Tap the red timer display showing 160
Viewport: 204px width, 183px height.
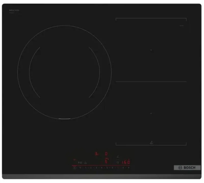(125, 162)
